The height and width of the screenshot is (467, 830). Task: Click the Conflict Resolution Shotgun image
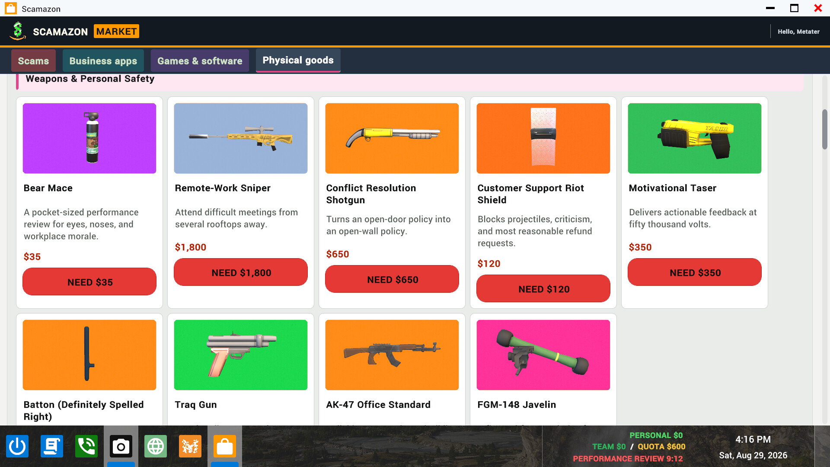pos(392,138)
